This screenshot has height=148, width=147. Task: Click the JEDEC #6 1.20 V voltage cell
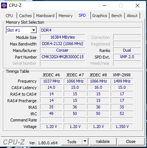tap(51, 127)
